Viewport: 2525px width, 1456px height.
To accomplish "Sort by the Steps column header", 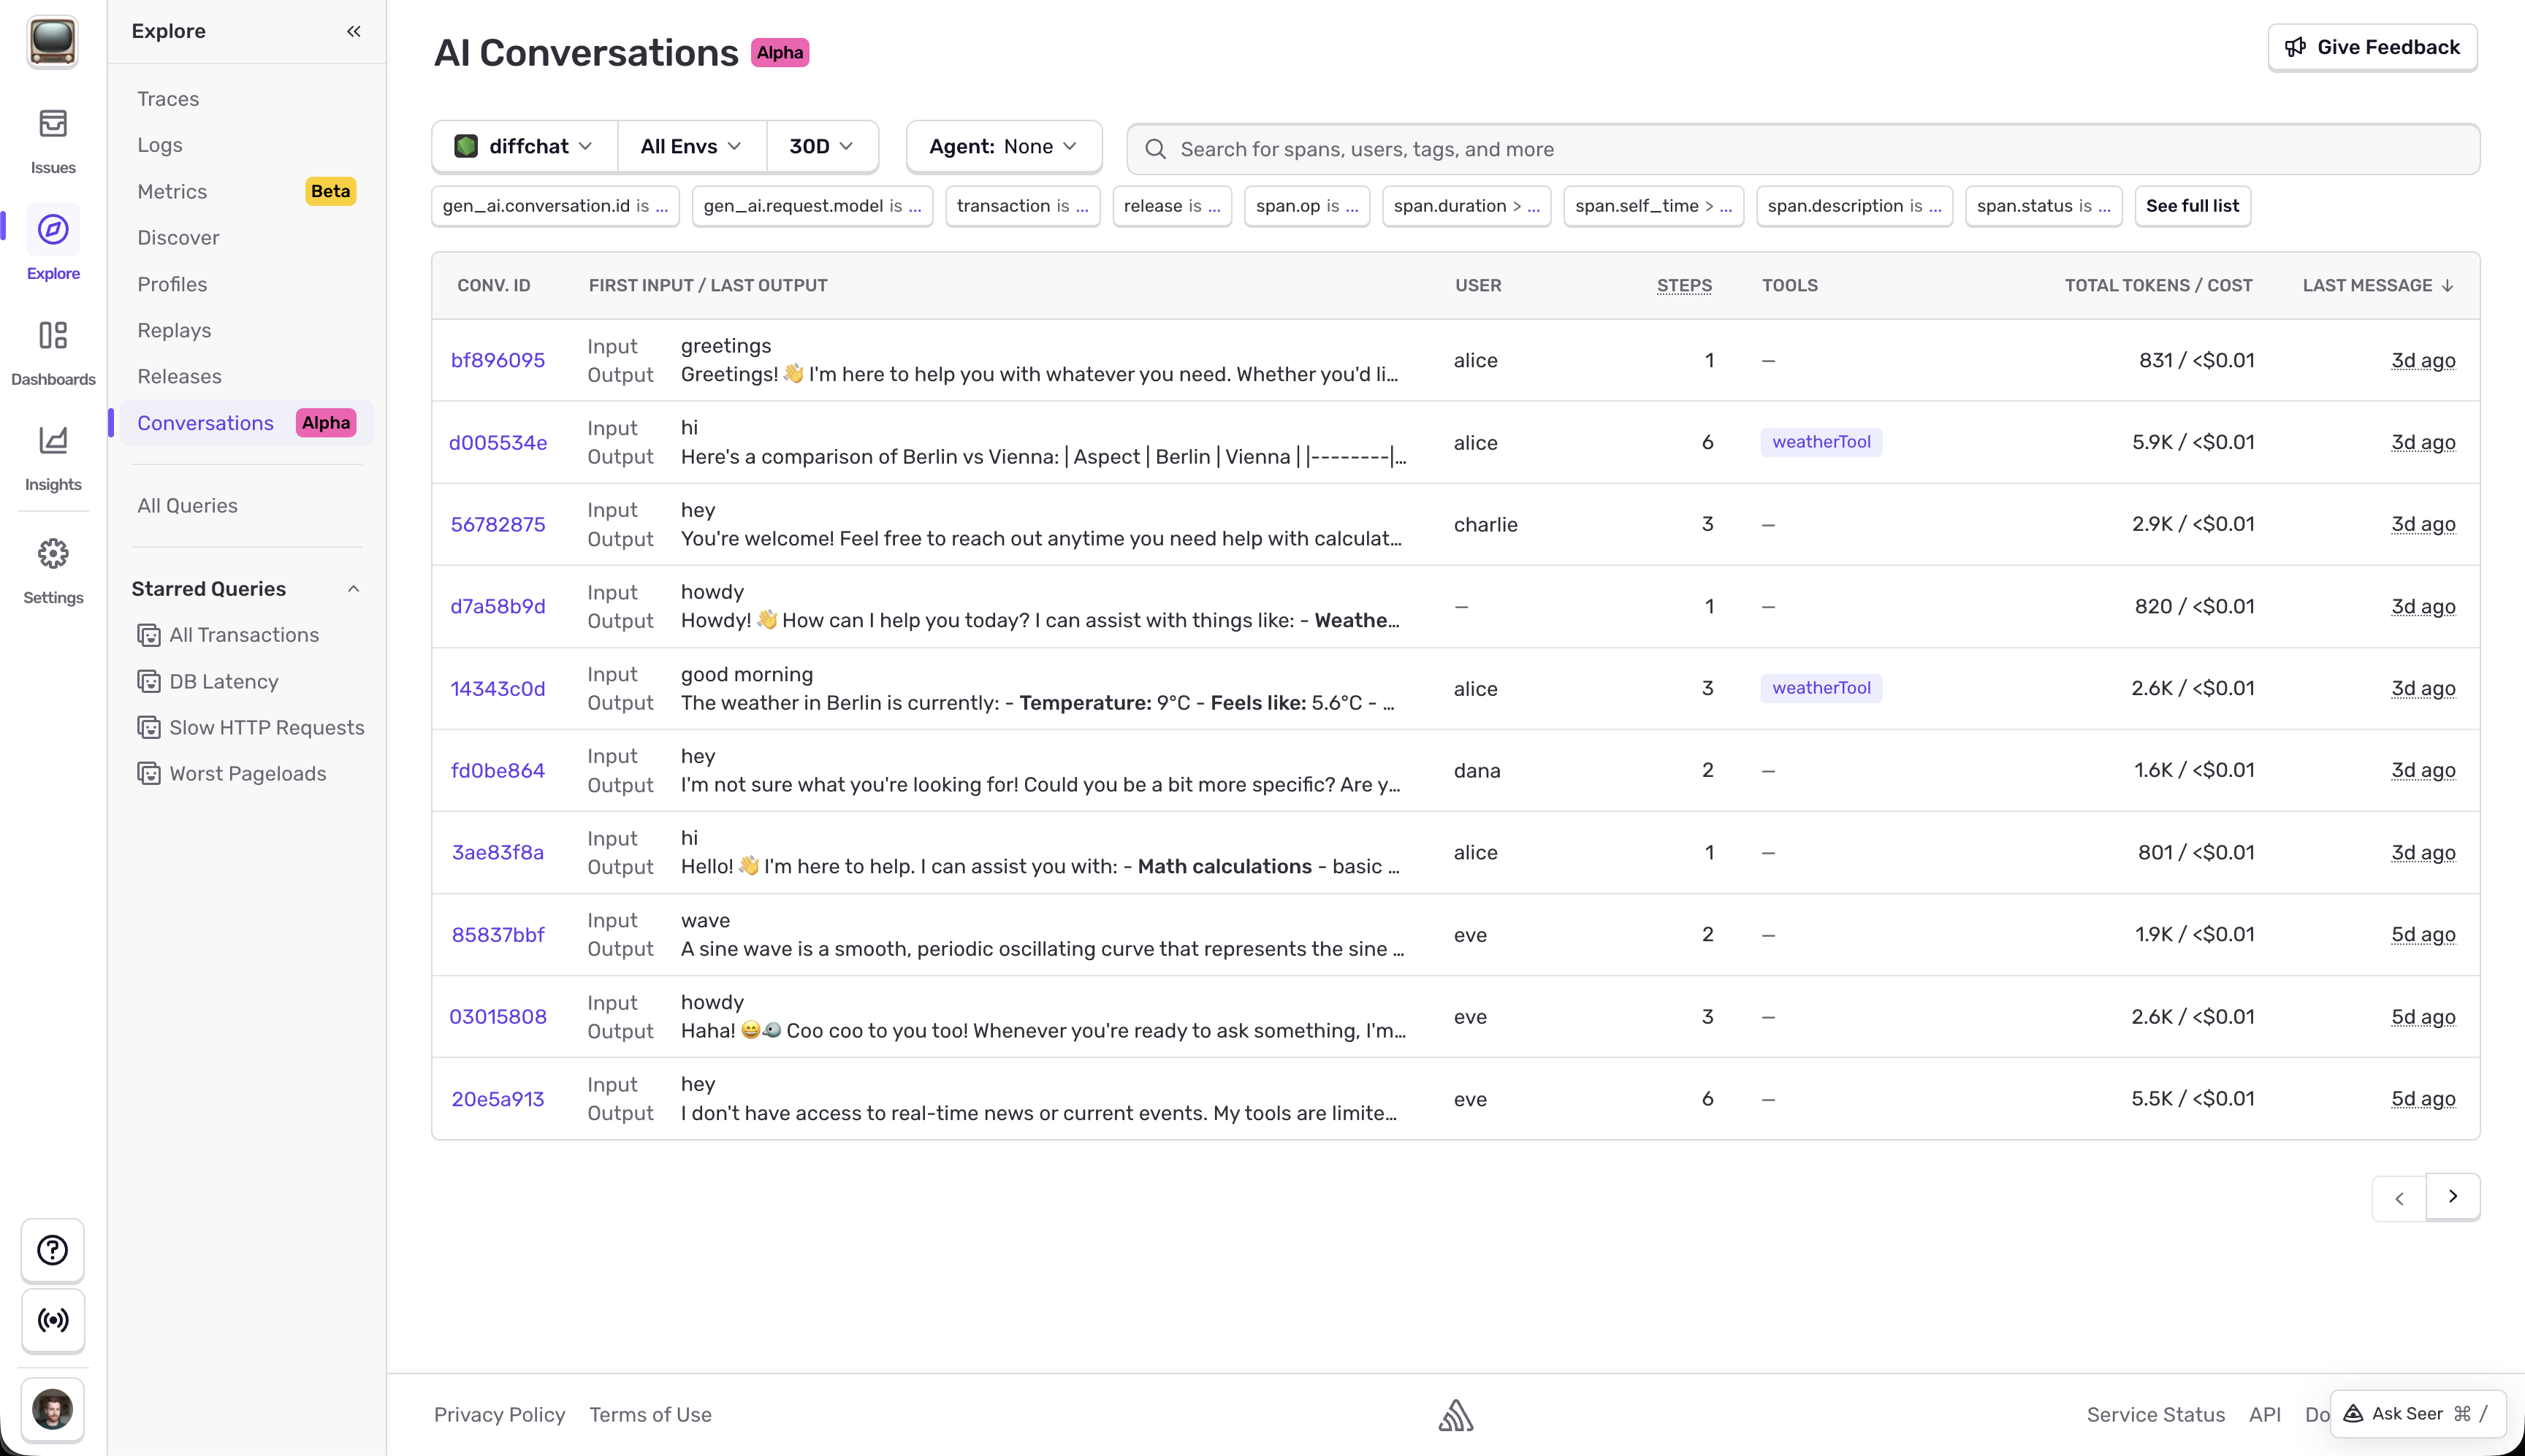I will (x=1685, y=285).
